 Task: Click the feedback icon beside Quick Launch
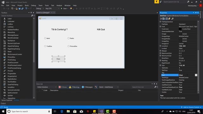pyautogui.click(x=161, y=2)
